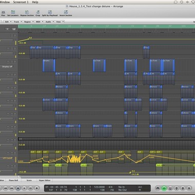
Task: Start playback with the play button
Action: click(24, 188)
